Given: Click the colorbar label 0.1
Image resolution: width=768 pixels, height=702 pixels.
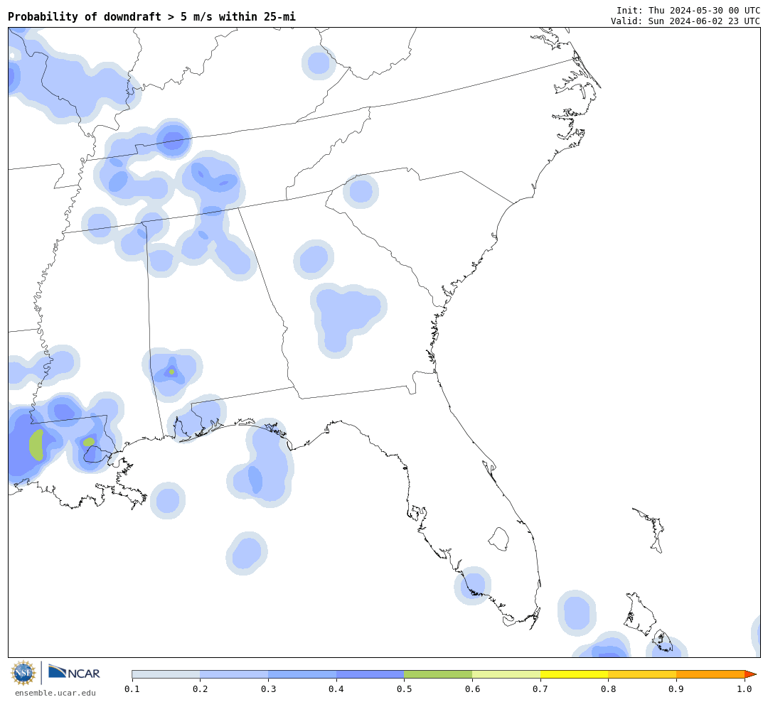Looking at the screenshot, I should click(x=132, y=689).
